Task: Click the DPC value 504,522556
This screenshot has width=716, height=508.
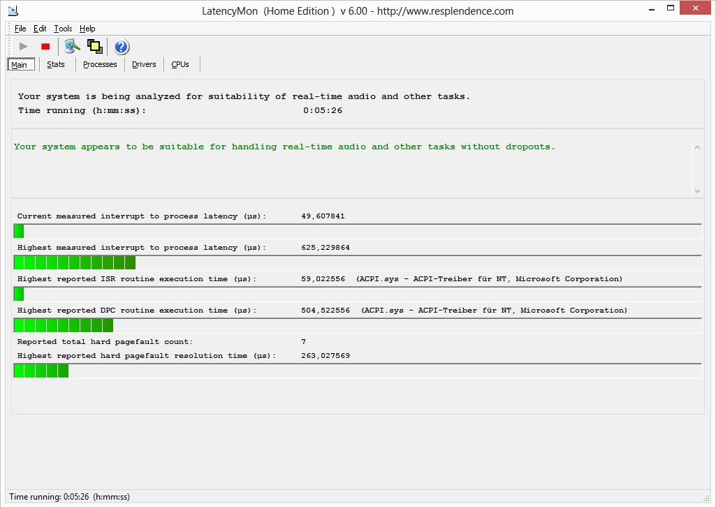Action: [x=325, y=311]
